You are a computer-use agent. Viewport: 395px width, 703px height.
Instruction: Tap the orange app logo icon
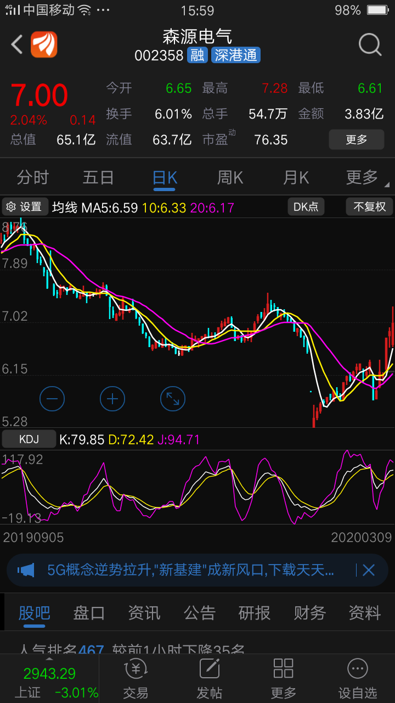coord(44,44)
